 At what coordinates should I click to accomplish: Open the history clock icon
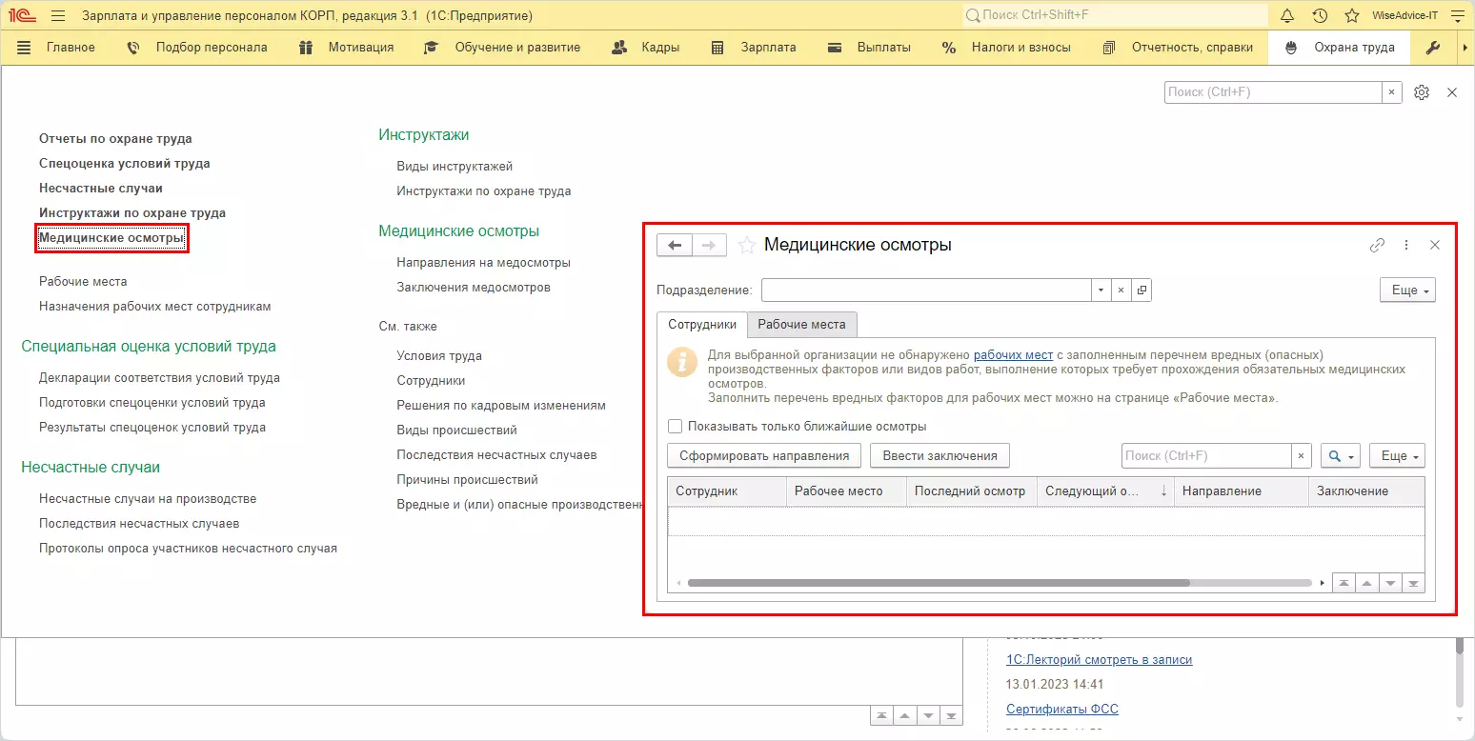[1320, 15]
